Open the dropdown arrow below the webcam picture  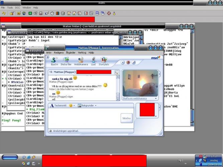click(156, 99)
